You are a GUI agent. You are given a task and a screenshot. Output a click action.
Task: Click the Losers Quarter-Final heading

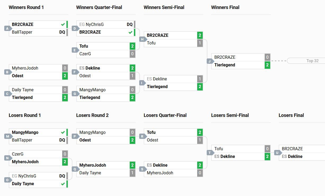[165, 115]
